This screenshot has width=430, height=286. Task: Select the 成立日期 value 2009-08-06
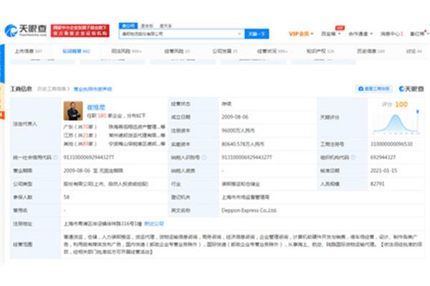pyautogui.click(x=235, y=117)
